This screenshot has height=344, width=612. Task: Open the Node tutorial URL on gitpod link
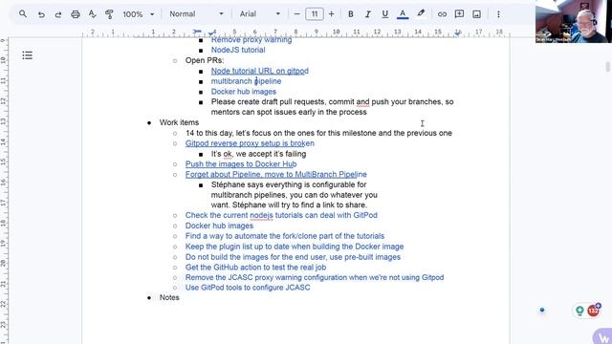pyautogui.click(x=259, y=71)
